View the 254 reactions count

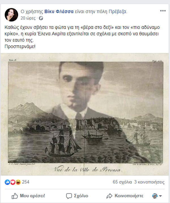[25, 182]
